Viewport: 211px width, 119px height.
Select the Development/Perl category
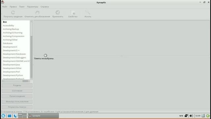tap(16, 72)
